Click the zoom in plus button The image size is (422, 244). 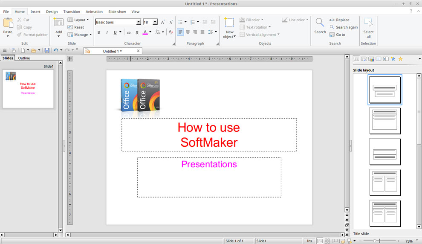(399, 241)
